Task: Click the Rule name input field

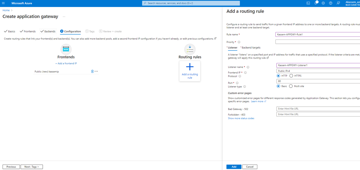Action: [x=318, y=35]
